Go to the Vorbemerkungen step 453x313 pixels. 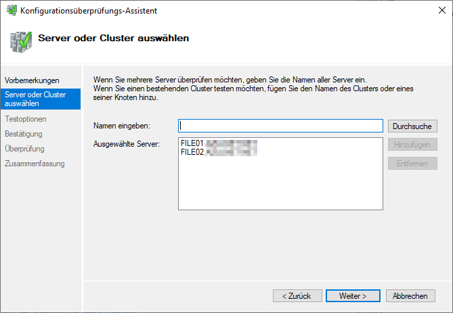pyautogui.click(x=32, y=81)
